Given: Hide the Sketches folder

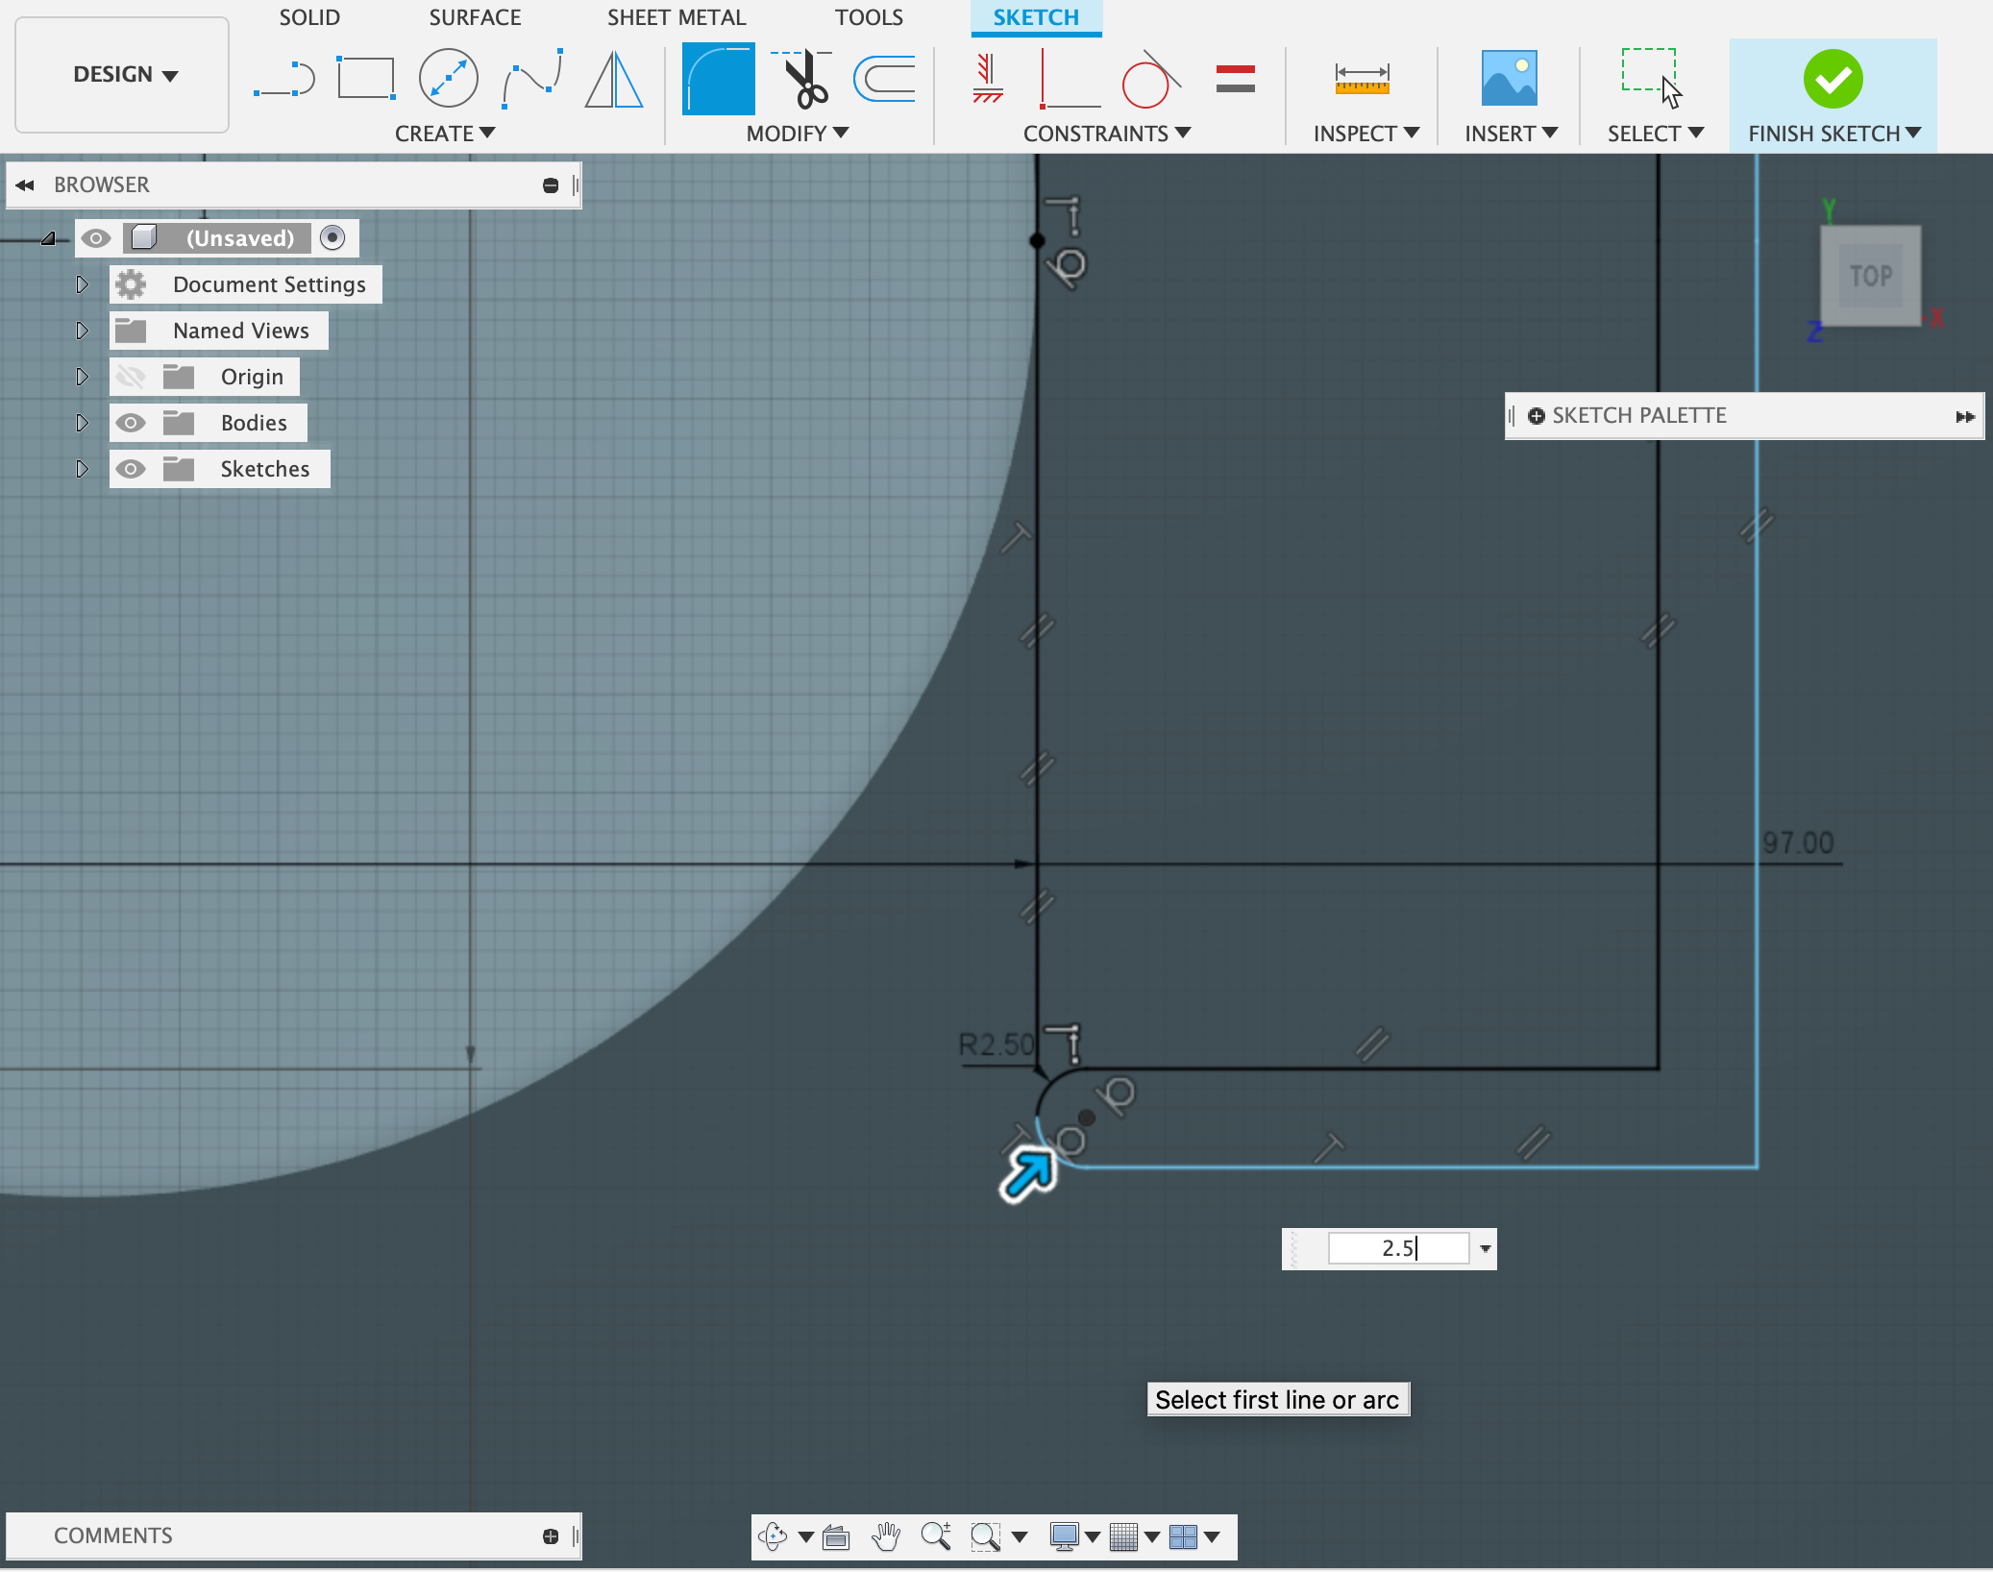Looking at the screenshot, I should (x=132, y=468).
